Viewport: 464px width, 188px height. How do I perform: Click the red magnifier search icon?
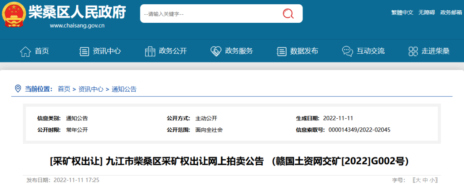point(288,14)
